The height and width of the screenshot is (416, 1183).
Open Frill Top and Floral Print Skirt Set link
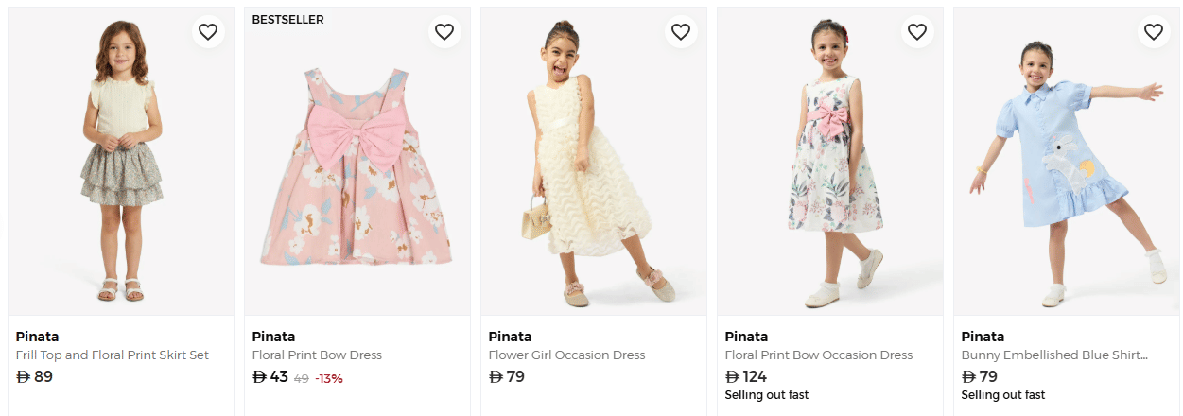tap(113, 355)
